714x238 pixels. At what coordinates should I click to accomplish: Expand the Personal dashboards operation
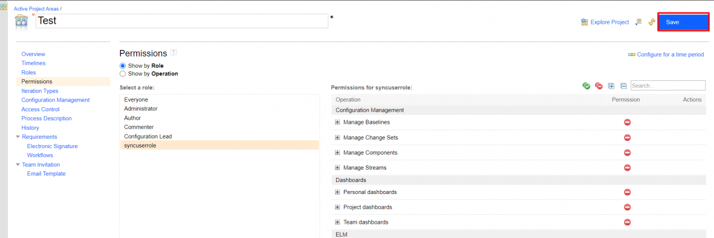[x=337, y=192]
